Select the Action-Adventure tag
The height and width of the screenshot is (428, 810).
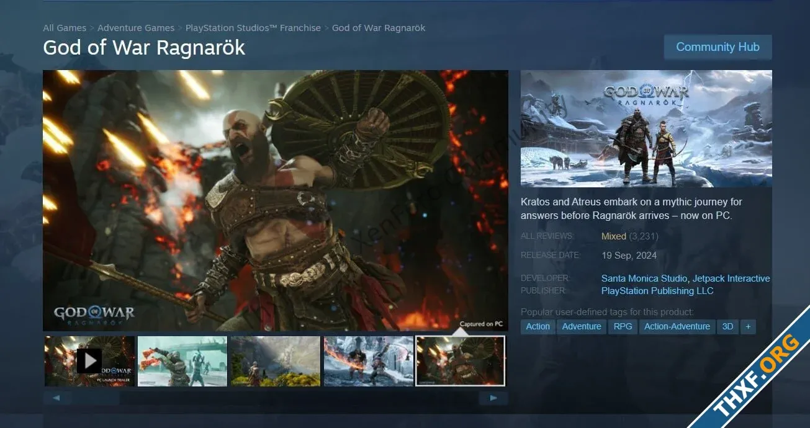(x=677, y=326)
